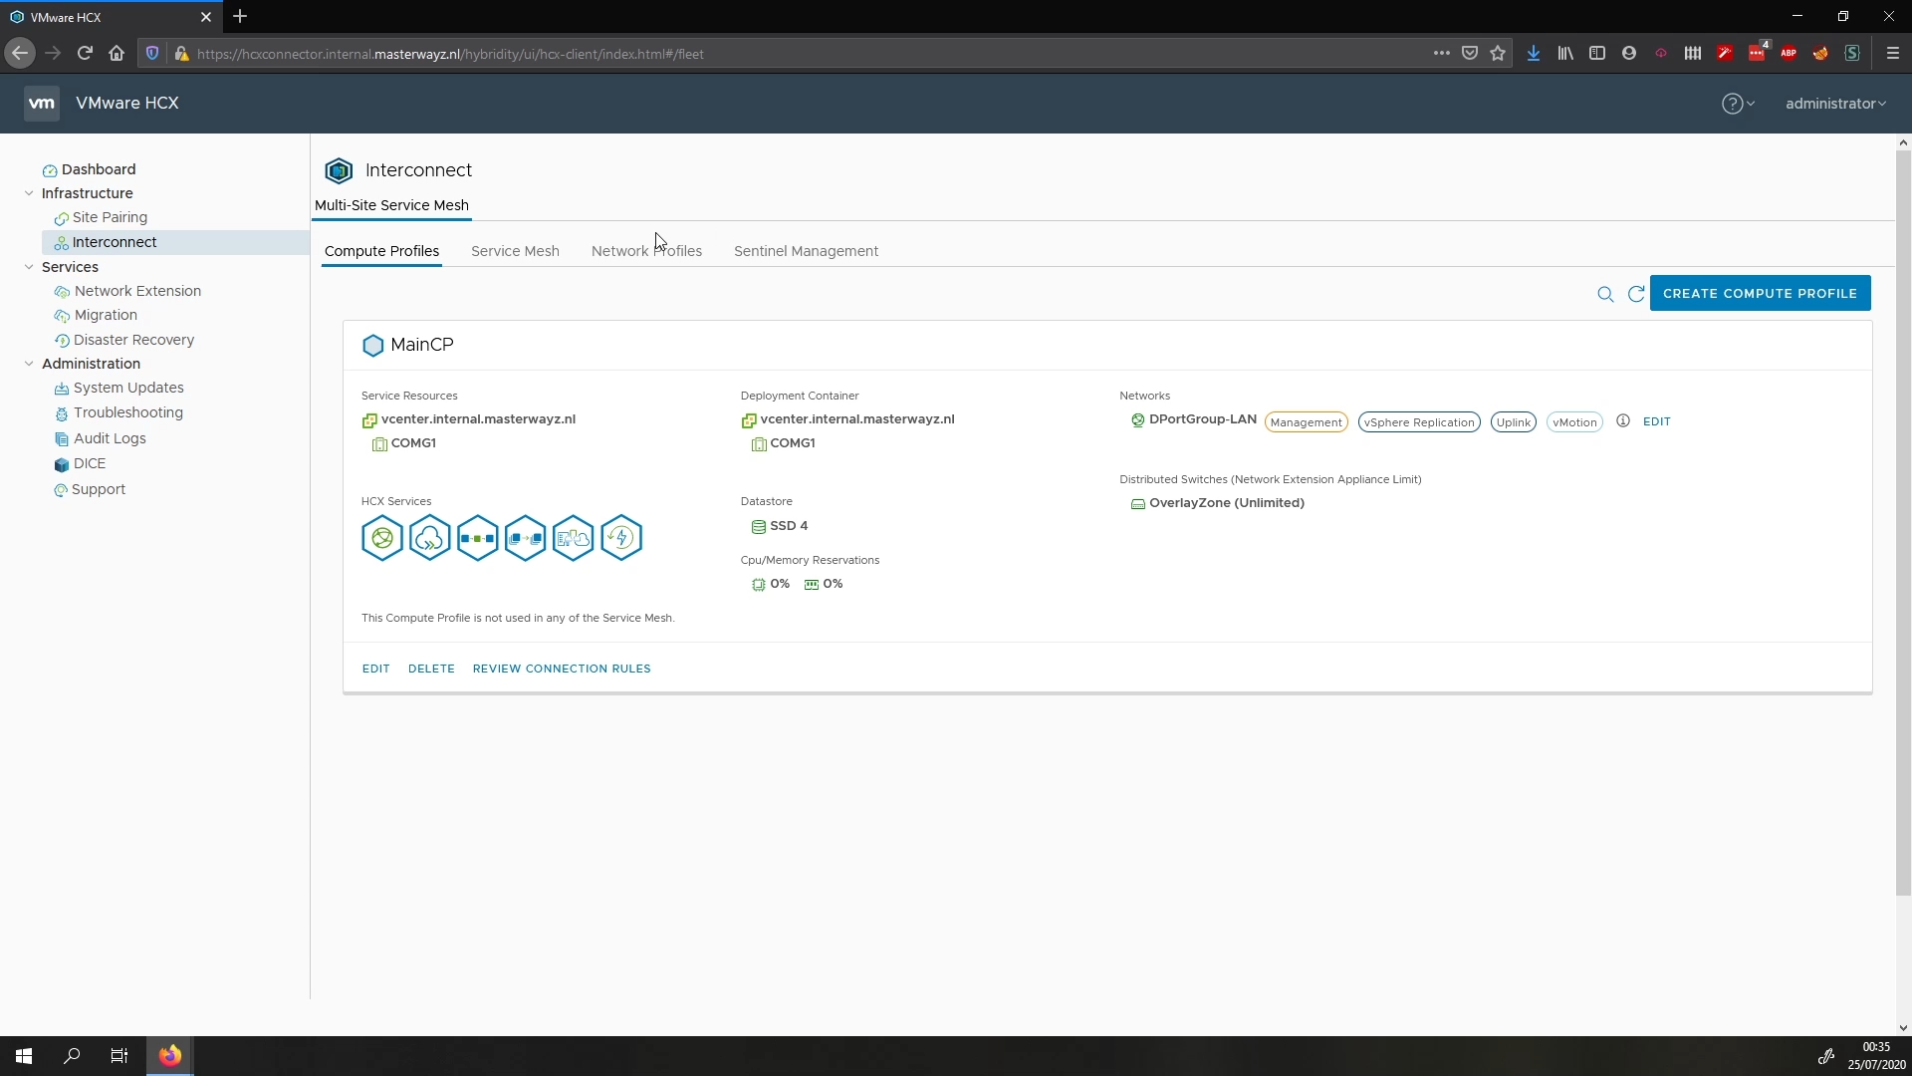Click EDIT next to network tags
This screenshot has width=1912, height=1076.
[1656, 421]
